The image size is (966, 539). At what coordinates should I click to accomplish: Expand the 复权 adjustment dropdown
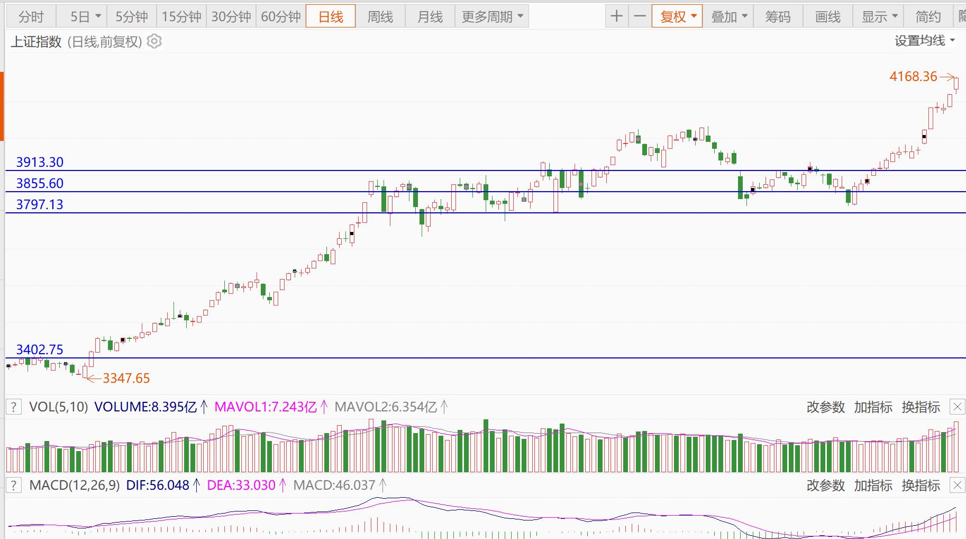click(694, 16)
